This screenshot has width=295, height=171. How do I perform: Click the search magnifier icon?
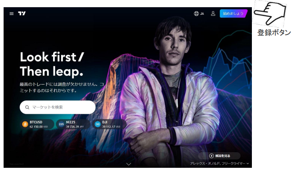[27, 107]
